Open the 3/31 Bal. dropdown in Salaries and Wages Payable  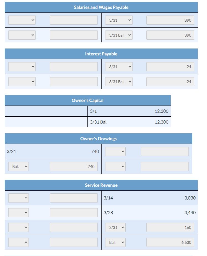119,35
